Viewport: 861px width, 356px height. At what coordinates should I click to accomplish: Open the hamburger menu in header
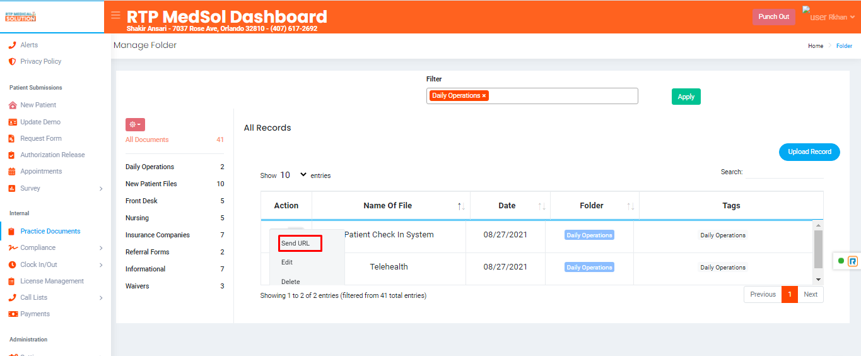pyautogui.click(x=115, y=15)
